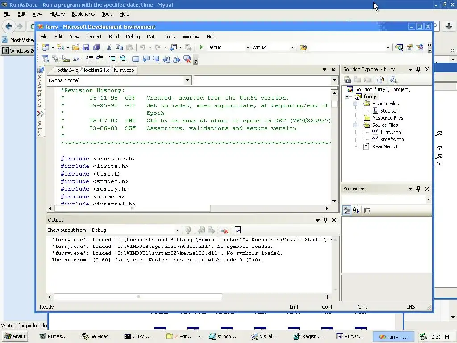Viewport: 457px width, 343px height.
Task: Click the INS indicator in status bar
Action: pyautogui.click(x=411, y=307)
